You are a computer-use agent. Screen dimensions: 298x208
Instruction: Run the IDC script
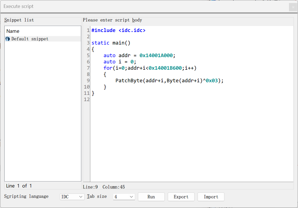click(151, 197)
